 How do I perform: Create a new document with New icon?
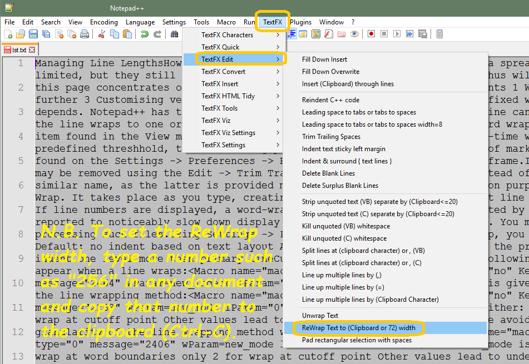click(8, 34)
